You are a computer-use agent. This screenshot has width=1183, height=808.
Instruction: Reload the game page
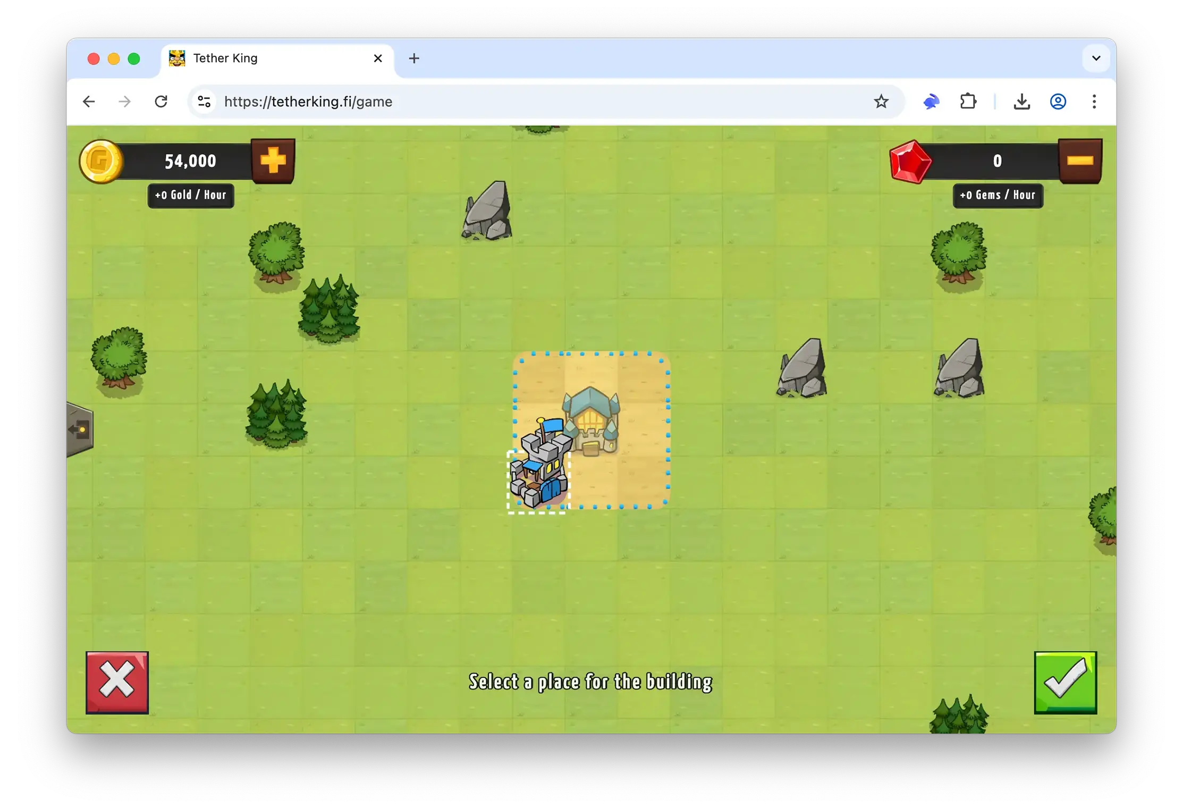click(x=161, y=102)
